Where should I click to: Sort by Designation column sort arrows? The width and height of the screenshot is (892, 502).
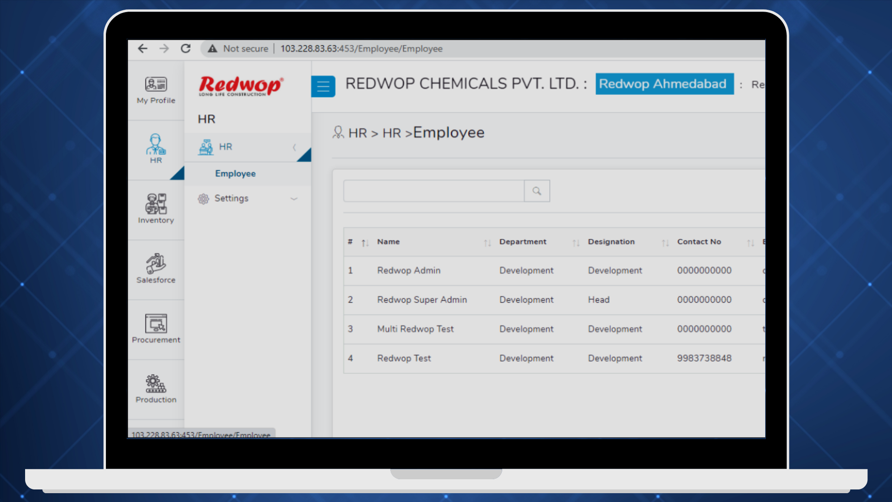click(x=665, y=243)
